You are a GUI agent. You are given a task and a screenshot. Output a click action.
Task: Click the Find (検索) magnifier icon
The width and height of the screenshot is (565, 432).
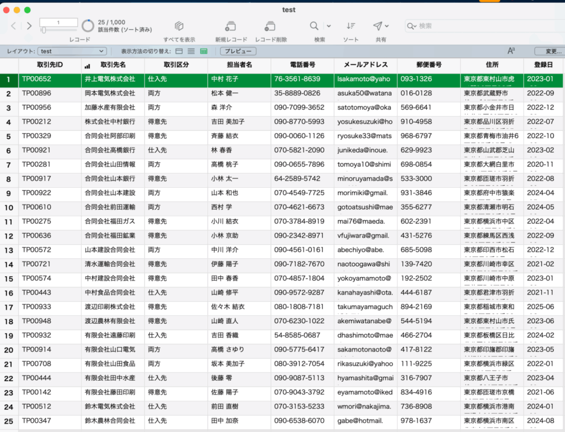pyautogui.click(x=314, y=26)
